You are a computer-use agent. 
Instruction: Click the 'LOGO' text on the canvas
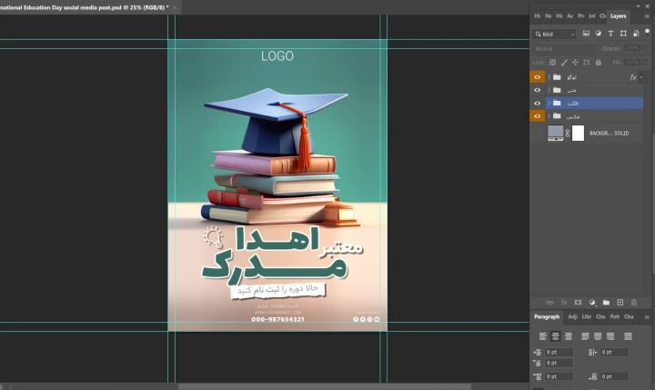[277, 56]
